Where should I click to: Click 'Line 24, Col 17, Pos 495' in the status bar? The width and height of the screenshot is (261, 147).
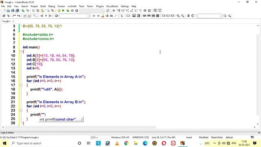[164, 137]
